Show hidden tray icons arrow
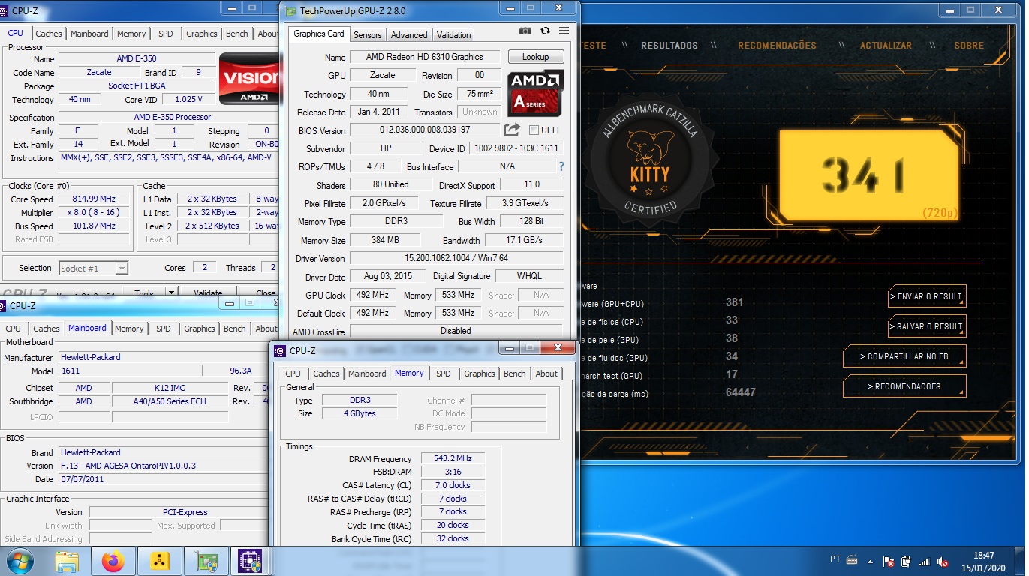Screen dimensions: 1029x576 coord(871,561)
